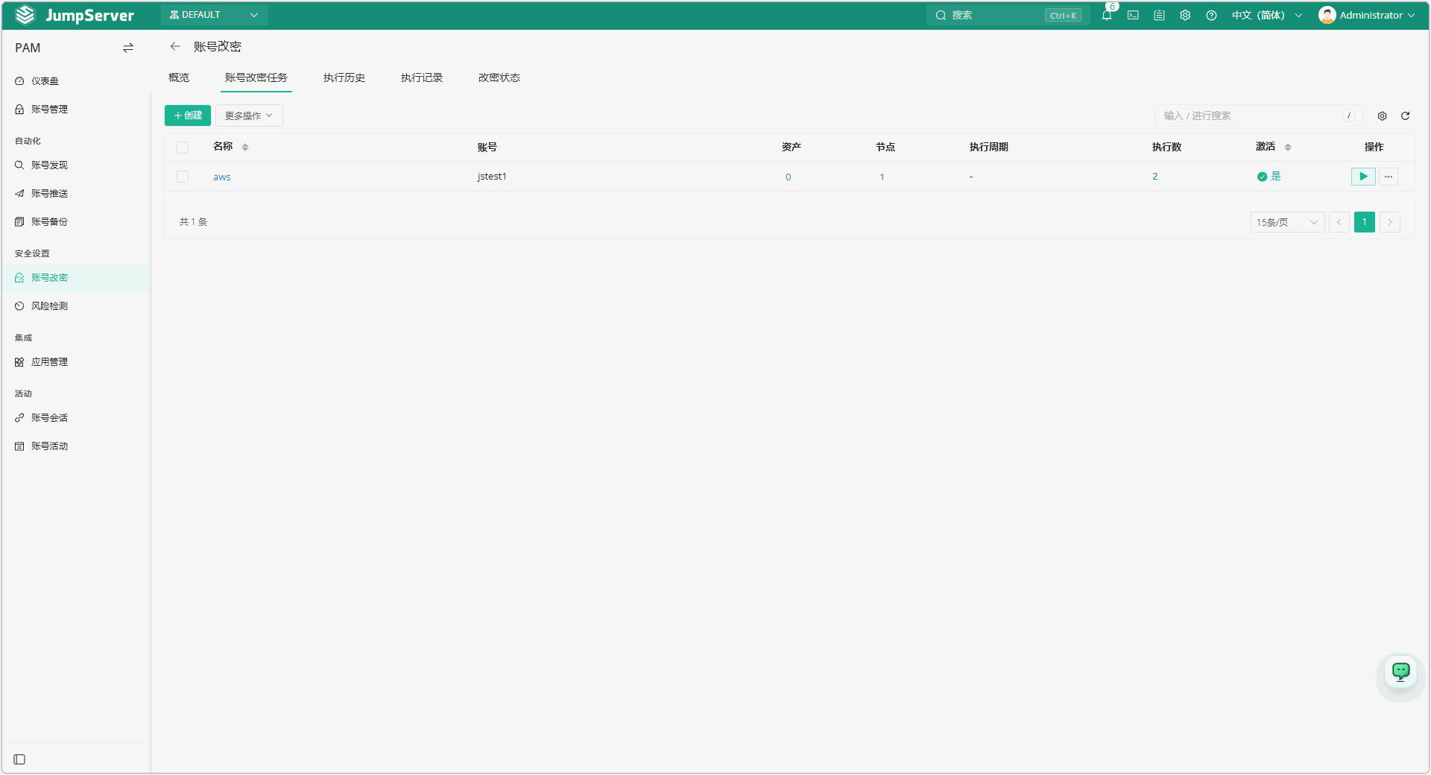
Task: Refresh the task table
Action: pyautogui.click(x=1405, y=116)
